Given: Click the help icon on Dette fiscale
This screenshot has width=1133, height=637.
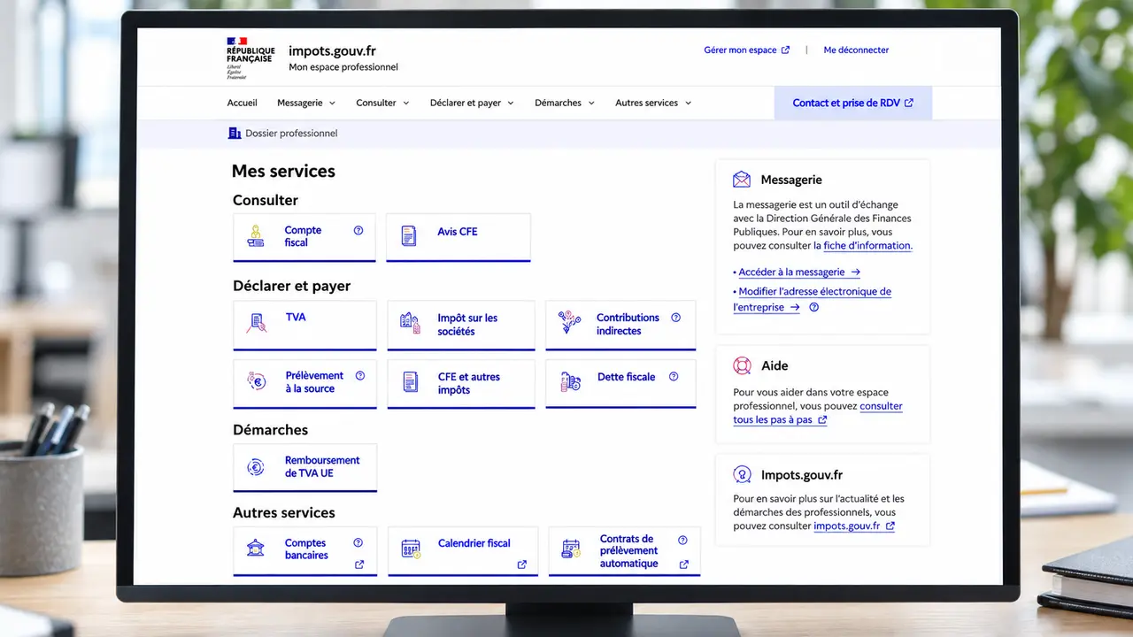Looking at the screenshot, I should pos(674,376).
